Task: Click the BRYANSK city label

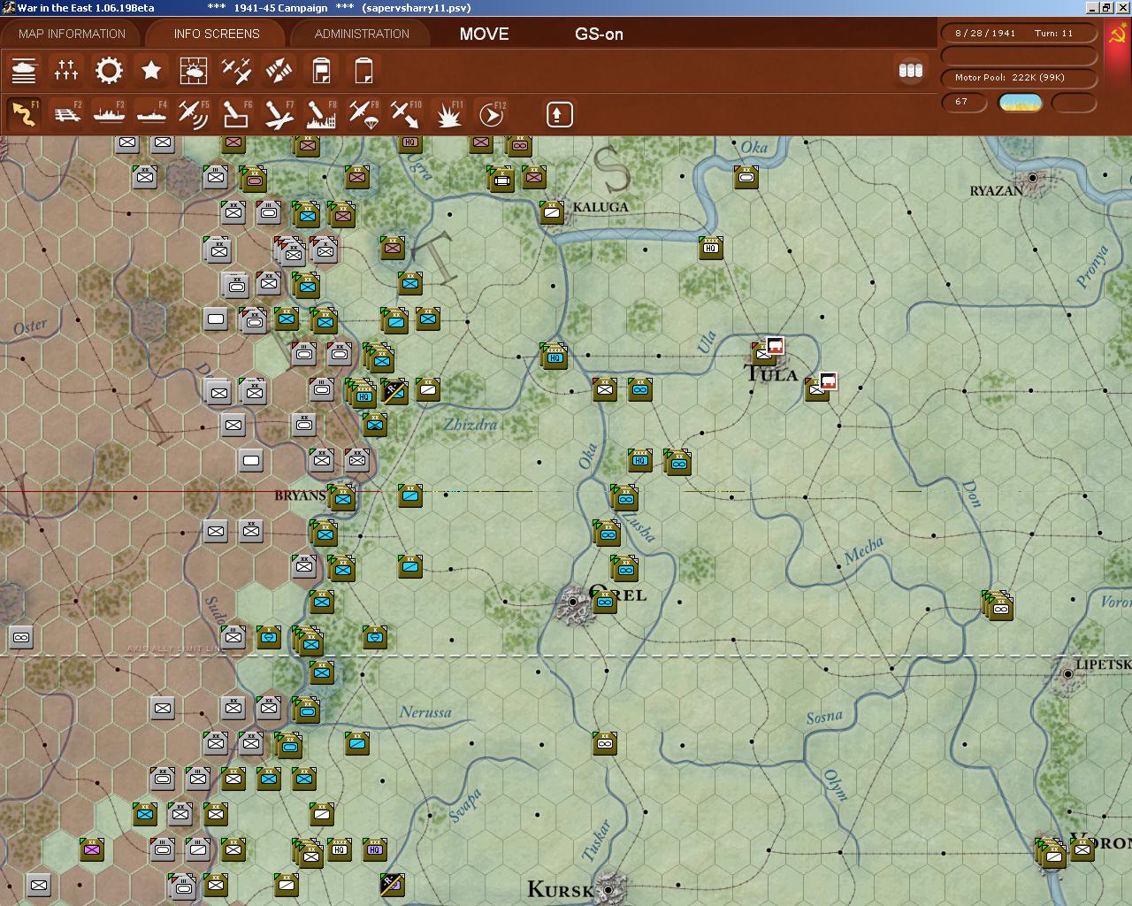Action: (x=301, y=495)
